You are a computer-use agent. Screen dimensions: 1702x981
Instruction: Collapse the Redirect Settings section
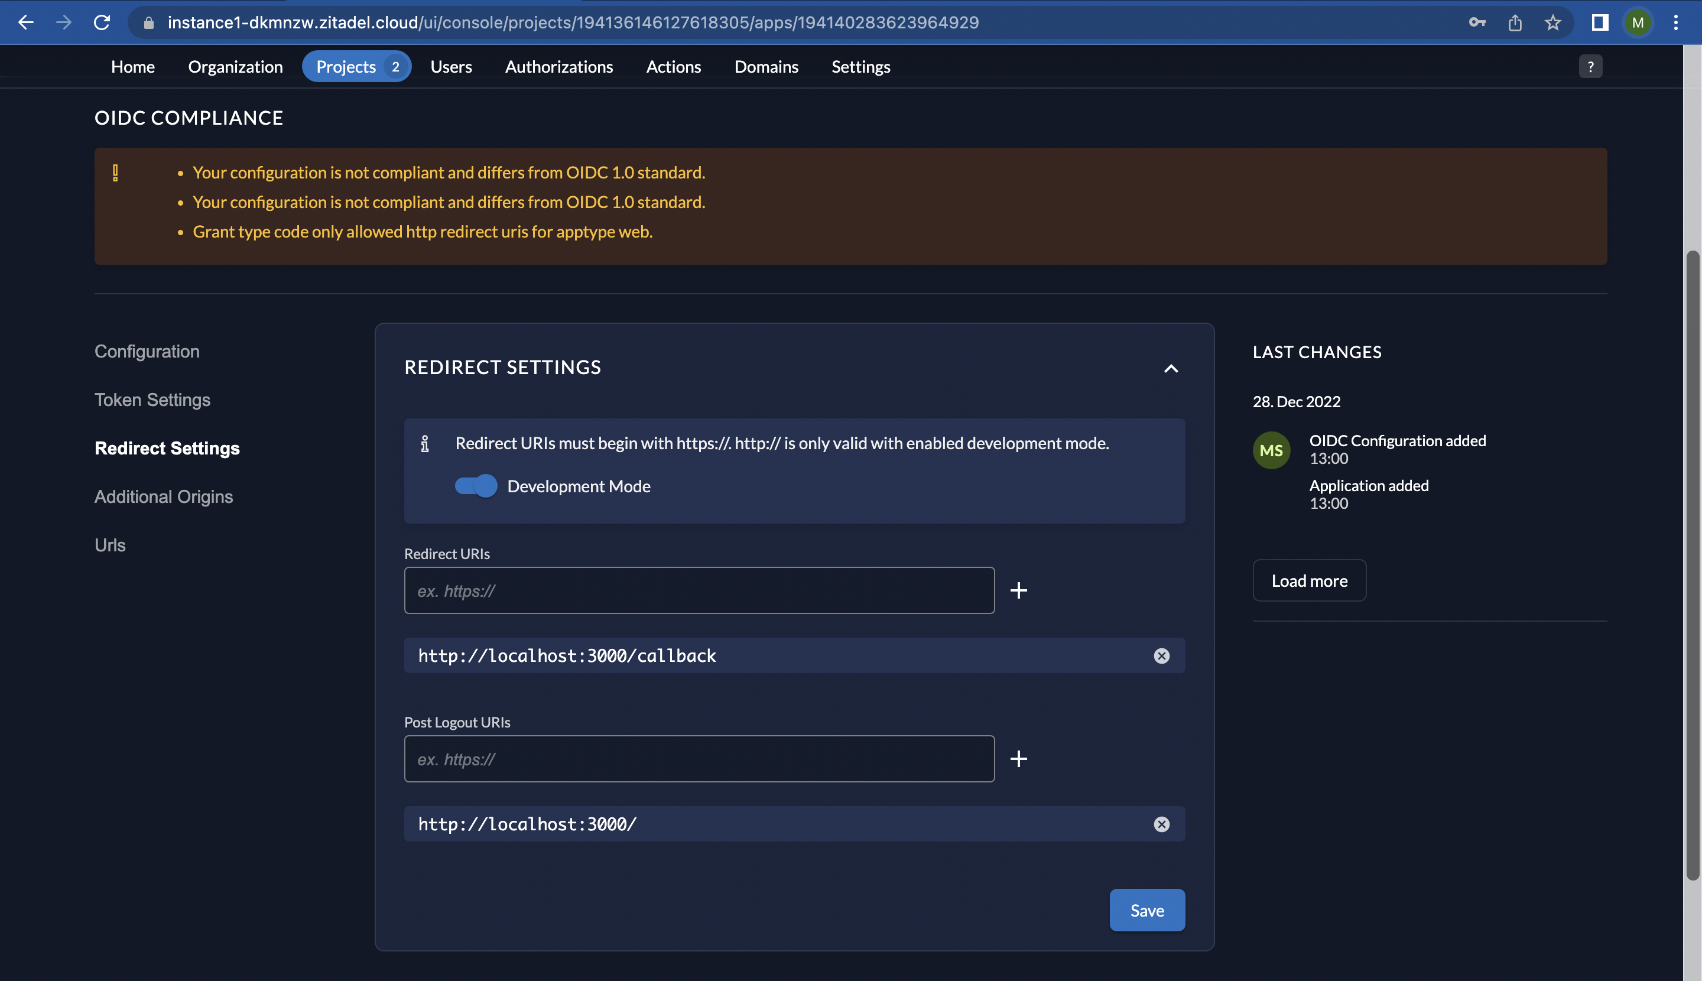[x=1169, y=367]
